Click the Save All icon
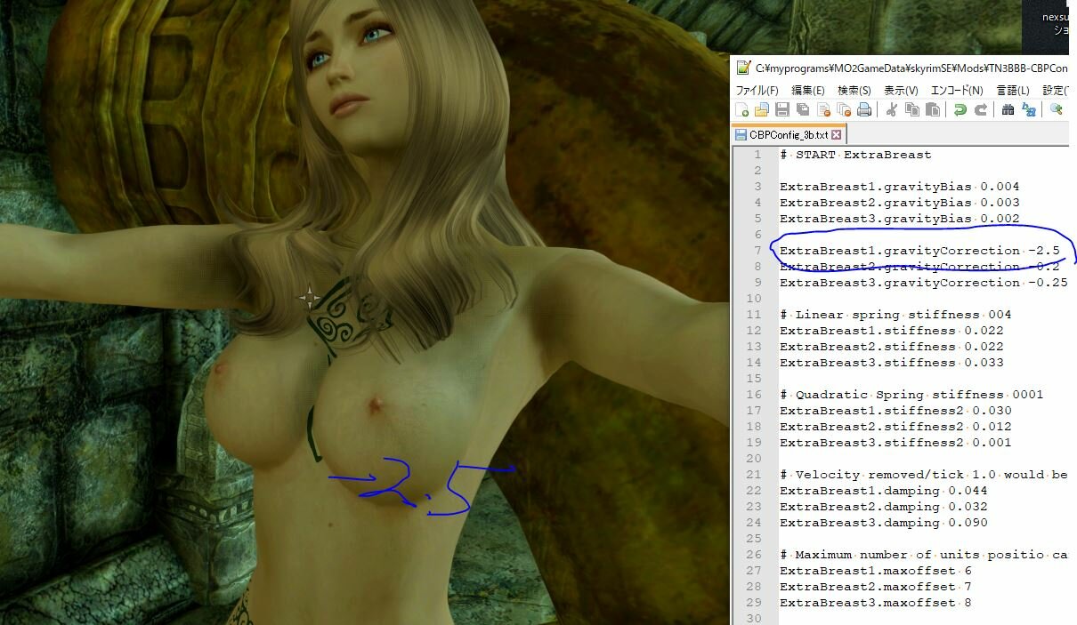Viewport: 1077px width, 625px height. click(x=803, y=110)
